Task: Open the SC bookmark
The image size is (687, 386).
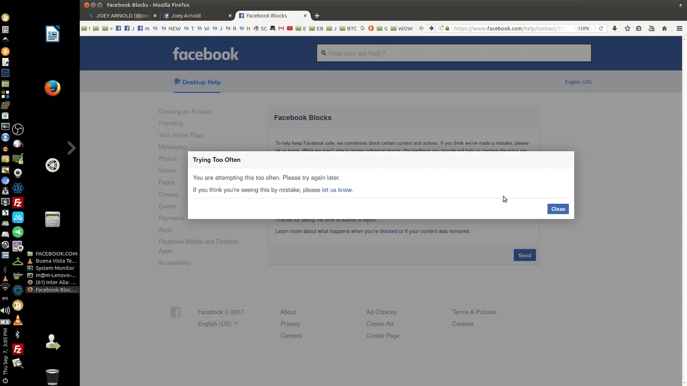Action: click(x=260, y=28)
